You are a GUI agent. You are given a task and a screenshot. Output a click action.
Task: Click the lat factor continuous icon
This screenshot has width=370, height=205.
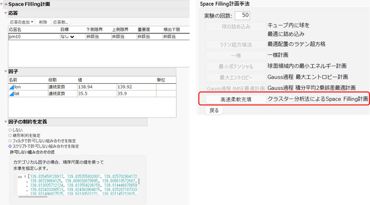pyautogui.click(x=12, y=94)
